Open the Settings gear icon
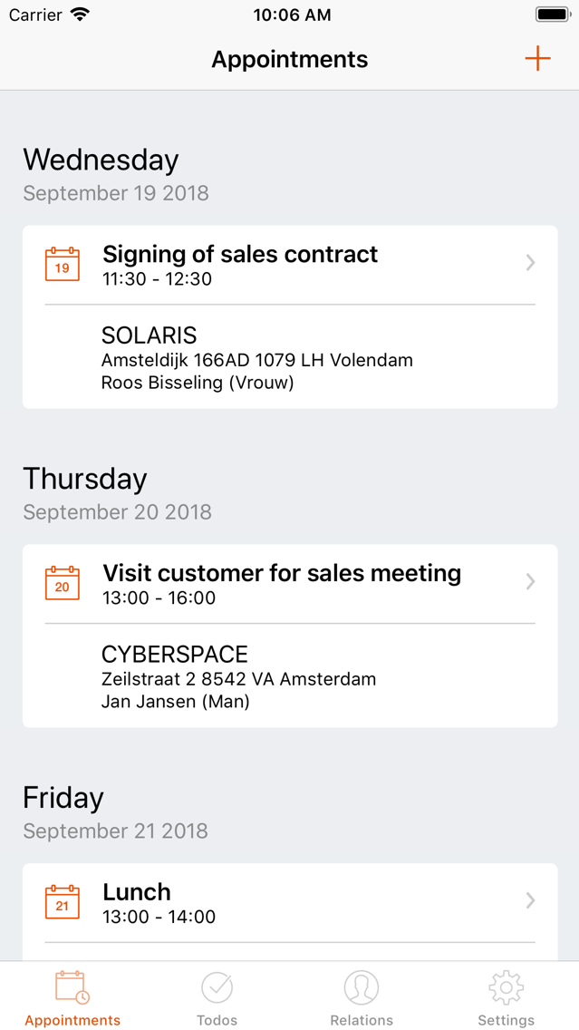The image size is (579, 1030). pyautogui.click(x=506, y=986)
